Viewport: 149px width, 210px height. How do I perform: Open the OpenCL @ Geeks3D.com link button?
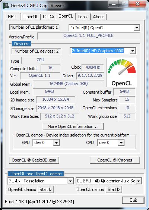coord(34,160)
